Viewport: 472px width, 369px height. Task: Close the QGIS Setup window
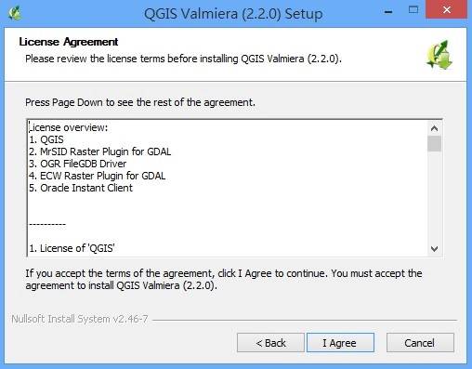[446, 10]
